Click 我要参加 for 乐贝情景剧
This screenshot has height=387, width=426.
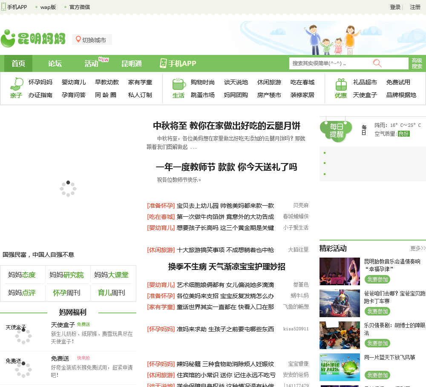[x=377, y=344]
